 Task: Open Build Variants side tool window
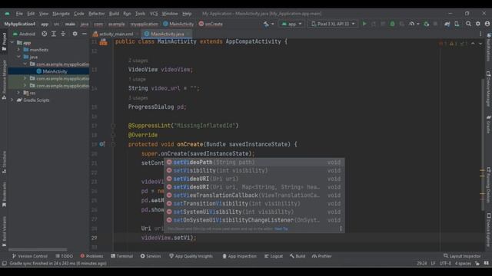(4, 231)
